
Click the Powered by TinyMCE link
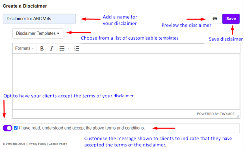(x=216, y=114)
